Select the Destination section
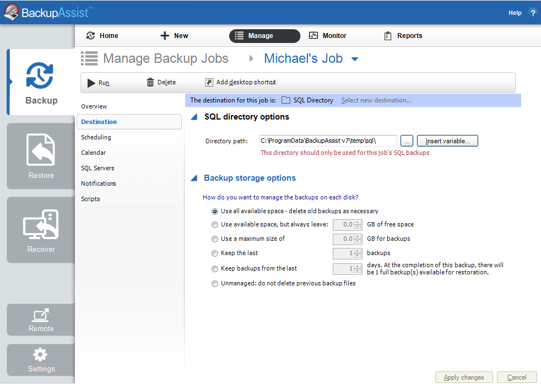Image resolution: width=541 pixels, height=384 pixels. click(x=129, y=122)
